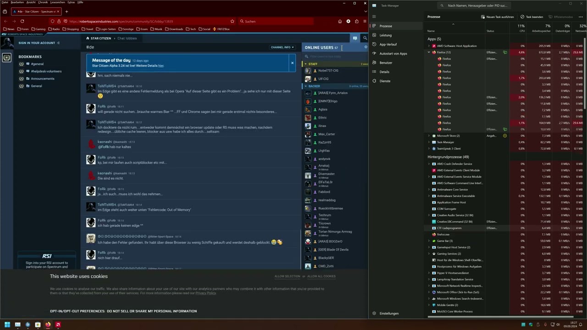The image size is (587, 330).
Task: Click the Firefox (12) efficiency leaf icon
Action: tap(505, 52)
